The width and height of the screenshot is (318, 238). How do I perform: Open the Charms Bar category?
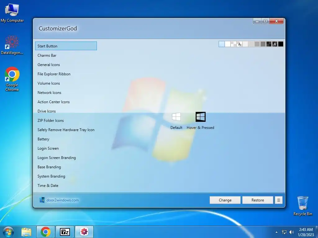[x=66, y=55]
